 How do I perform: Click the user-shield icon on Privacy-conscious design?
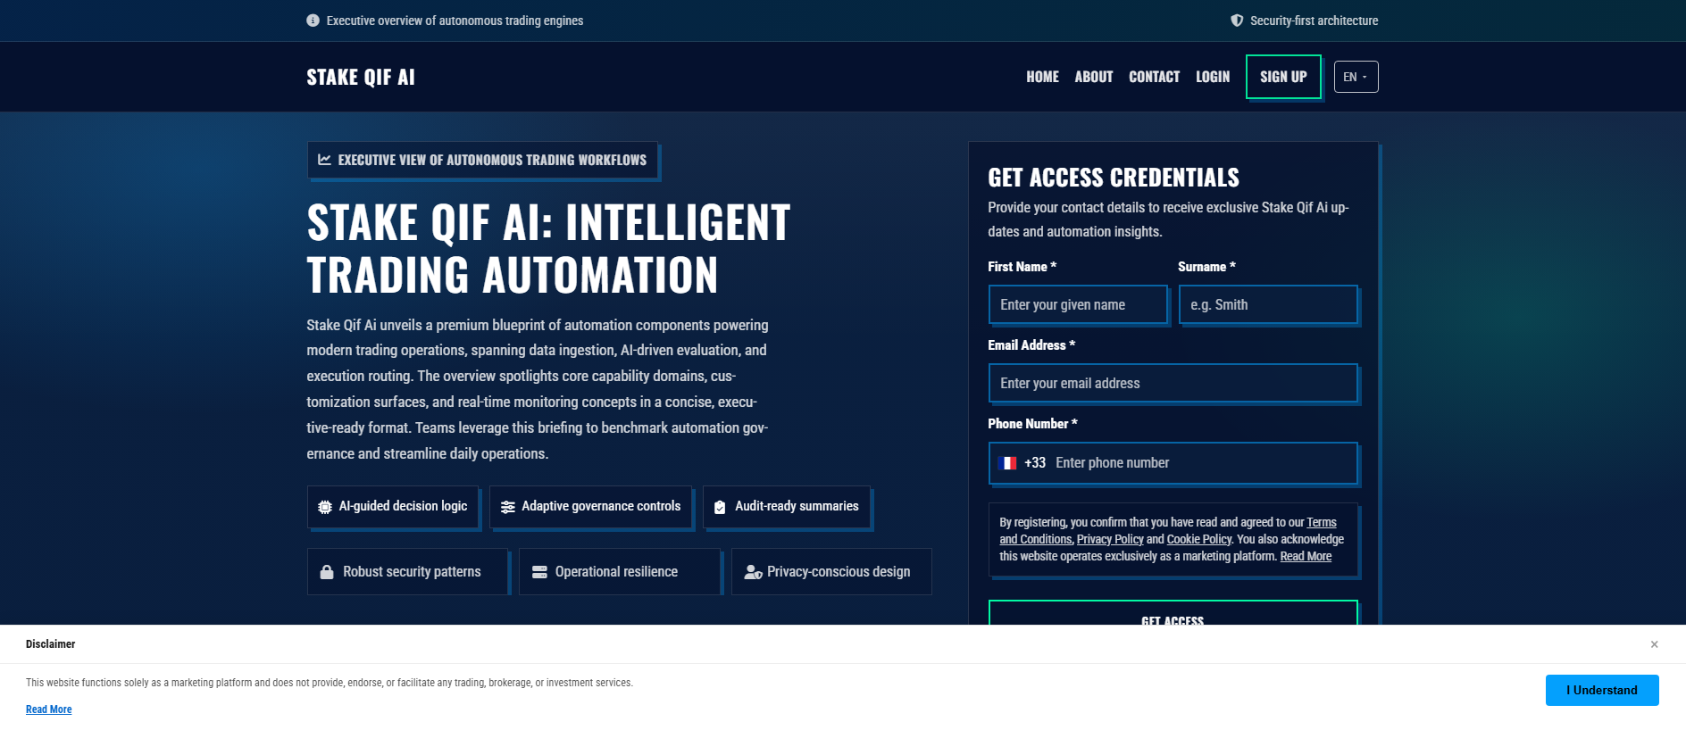[x=753, y=572]
